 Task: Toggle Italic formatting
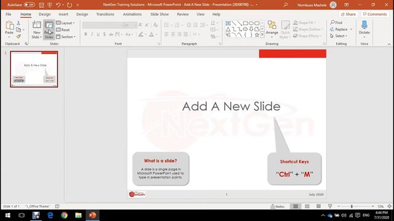pos(92,34)
